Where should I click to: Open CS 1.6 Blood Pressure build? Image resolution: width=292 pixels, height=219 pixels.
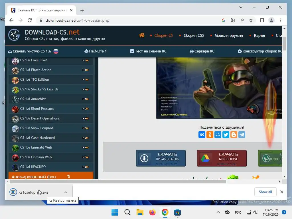tap(51, 109)
